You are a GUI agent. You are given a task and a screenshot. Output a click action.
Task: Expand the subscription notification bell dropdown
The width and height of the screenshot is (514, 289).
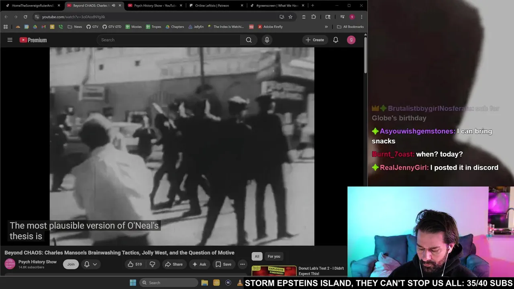[90, 264]
